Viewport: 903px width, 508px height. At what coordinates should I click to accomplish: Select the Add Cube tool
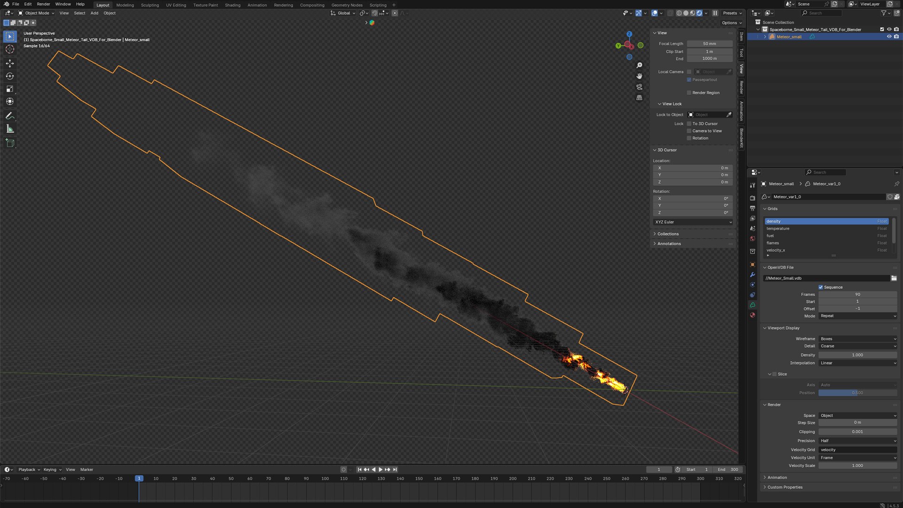tap(10, 143)
